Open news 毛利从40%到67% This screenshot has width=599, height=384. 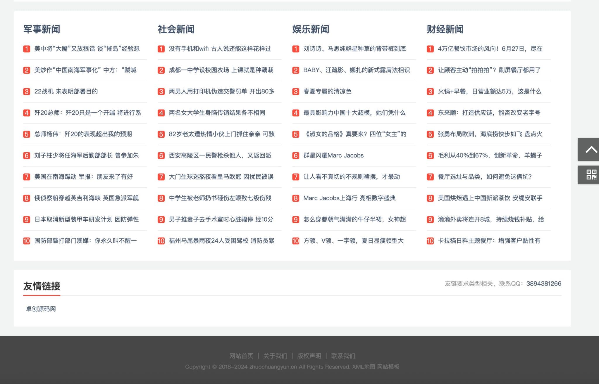coord(490,155)
